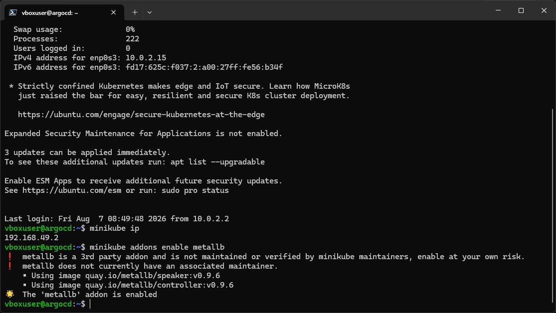Click the 'minikube ip' command text
Image resolution: width=556 pixels, height=313 pixels.
pyautogui.click(x=114, y=228)
